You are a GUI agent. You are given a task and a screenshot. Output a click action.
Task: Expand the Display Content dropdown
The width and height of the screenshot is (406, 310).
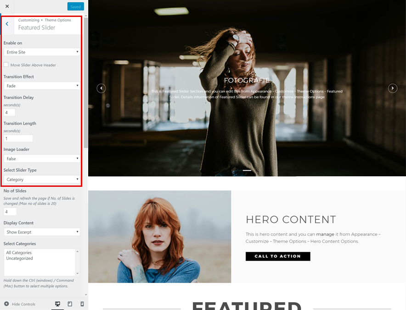[x=42, y=232]
